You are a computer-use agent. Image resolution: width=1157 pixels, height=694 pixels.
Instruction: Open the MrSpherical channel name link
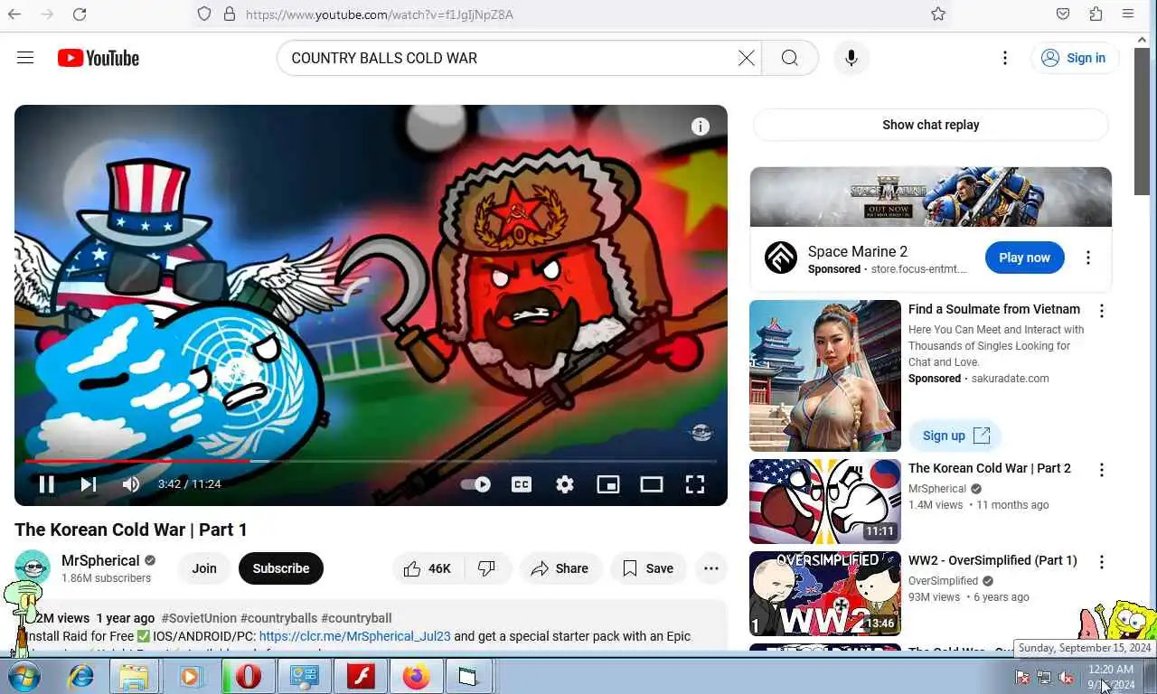click(100, 560)
